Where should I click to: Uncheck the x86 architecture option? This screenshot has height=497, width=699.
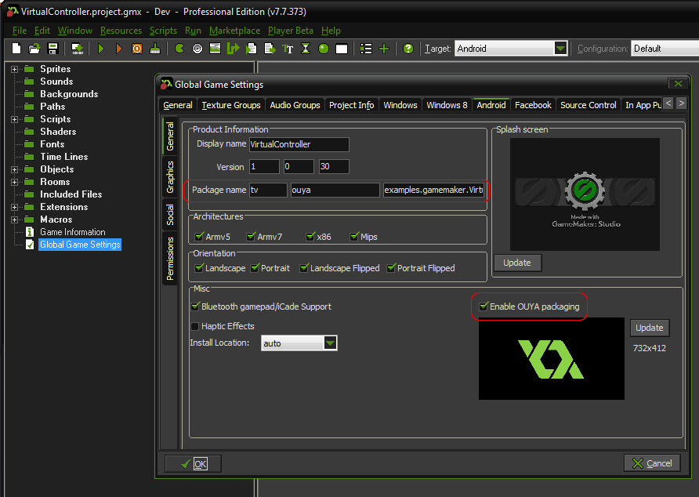coord(311,236)
